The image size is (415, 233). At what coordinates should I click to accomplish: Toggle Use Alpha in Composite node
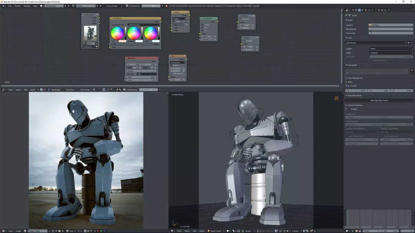tap(240, 19)
